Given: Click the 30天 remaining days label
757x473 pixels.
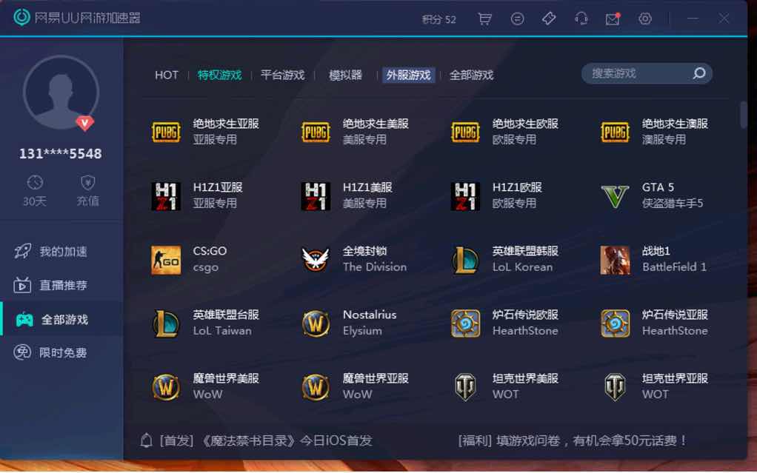Looking at the screenshot, I should 35,201.
